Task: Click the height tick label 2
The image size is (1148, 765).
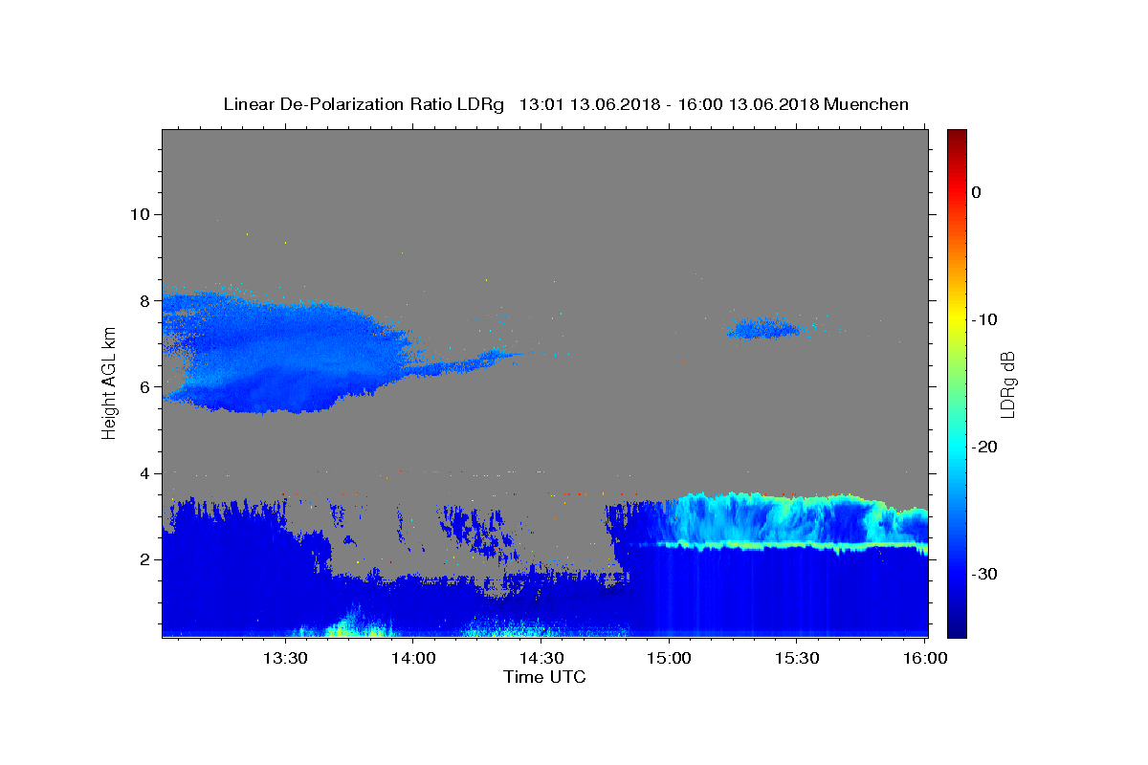Action: pos(143,559)
